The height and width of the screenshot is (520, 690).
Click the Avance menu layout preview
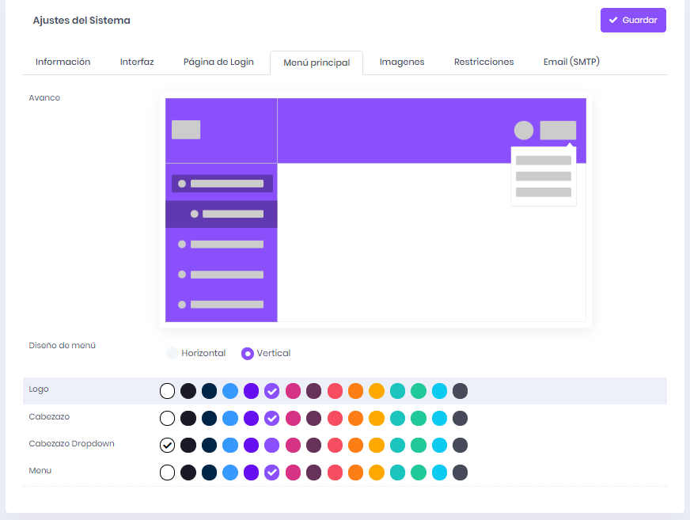[376, 210]
